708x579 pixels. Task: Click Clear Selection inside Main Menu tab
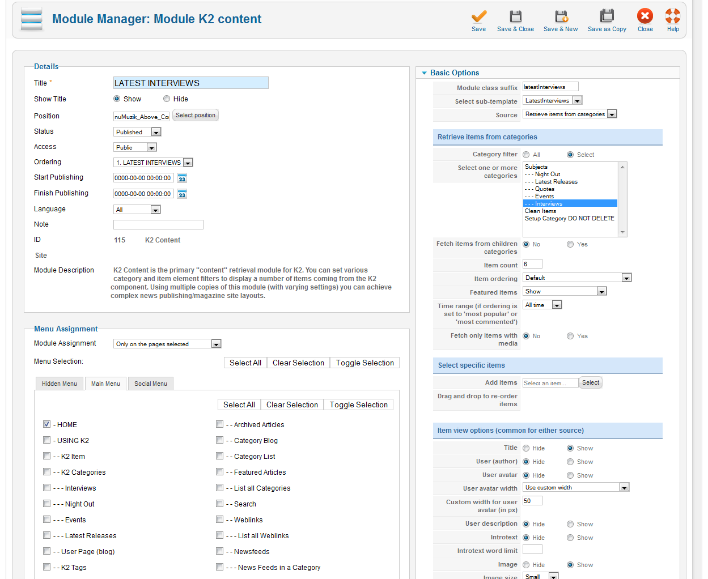click(x=292, y=405)
